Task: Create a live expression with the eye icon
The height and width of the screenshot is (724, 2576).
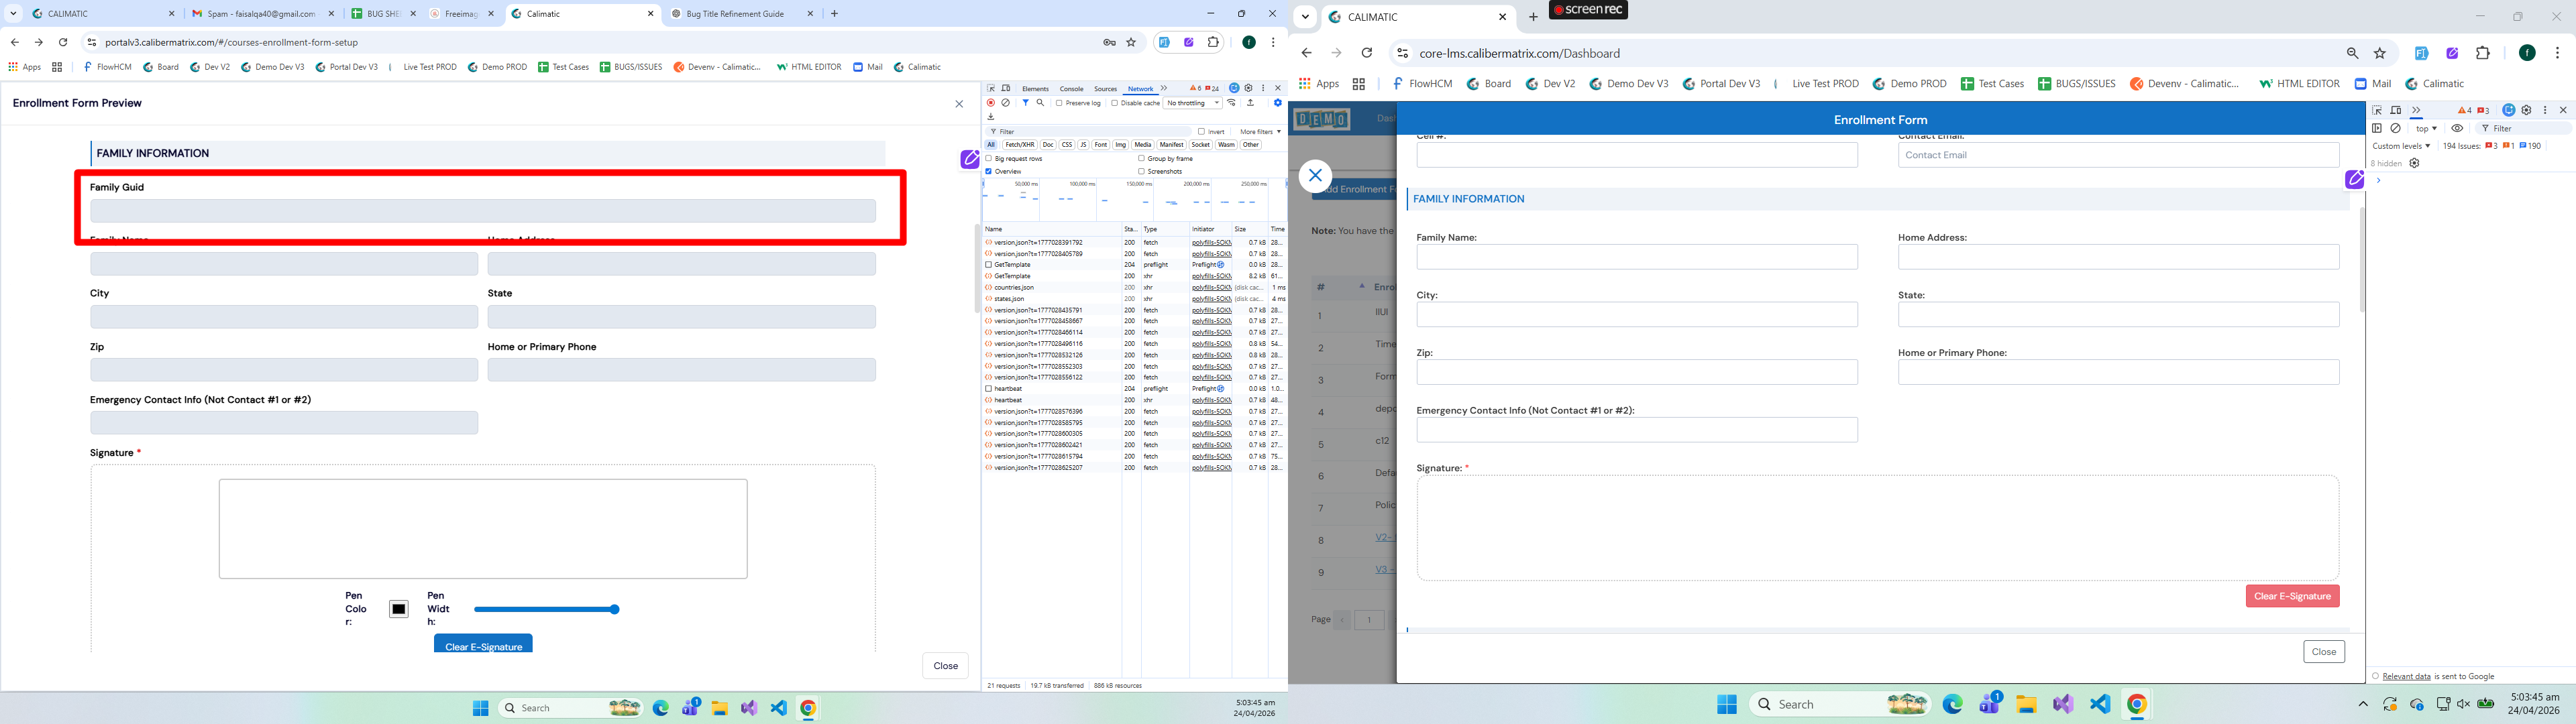Action: point(2457,129)
